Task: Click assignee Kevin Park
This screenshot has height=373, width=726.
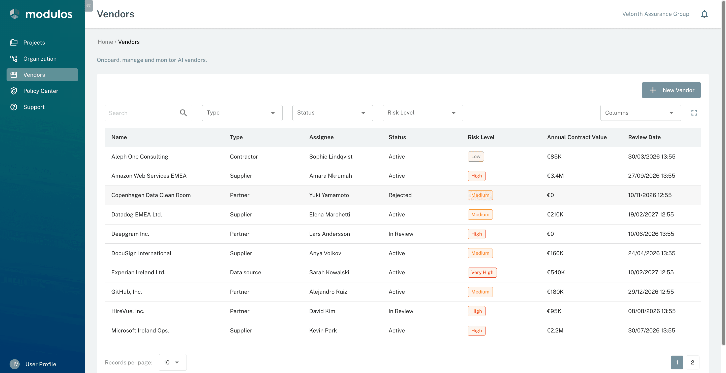Action: coord(323,330)
